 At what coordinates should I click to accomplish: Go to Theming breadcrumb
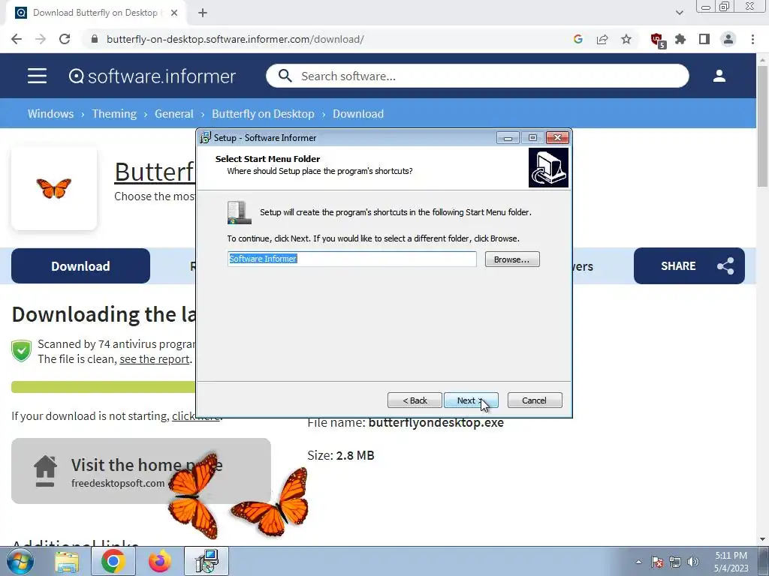click(114, 114)
